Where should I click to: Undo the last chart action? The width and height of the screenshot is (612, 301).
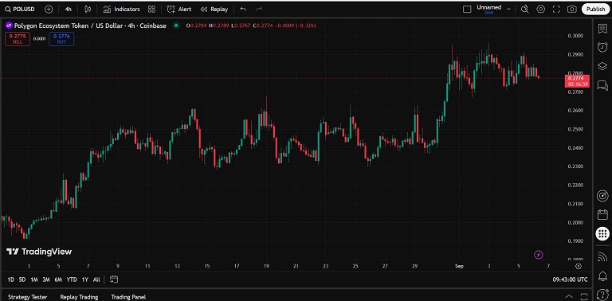pos(243,9)
